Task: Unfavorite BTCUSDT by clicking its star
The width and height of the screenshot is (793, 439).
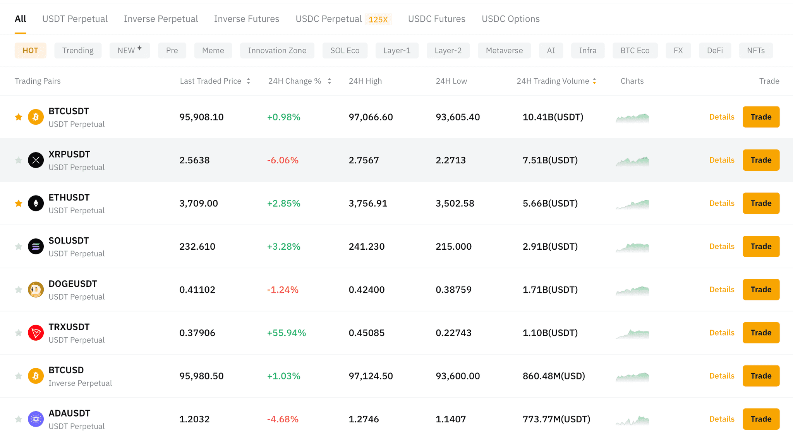Action: (x=18, y=117)
